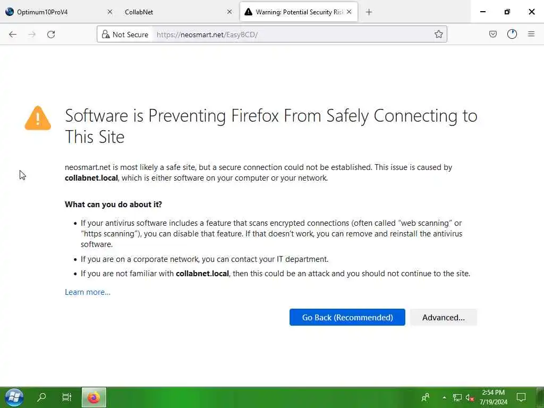
Task: Open the Advanced options button
Action: 444,317
